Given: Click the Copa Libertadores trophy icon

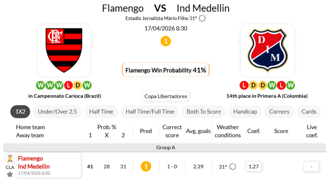Looking at the screenshot, I should 10,158.
